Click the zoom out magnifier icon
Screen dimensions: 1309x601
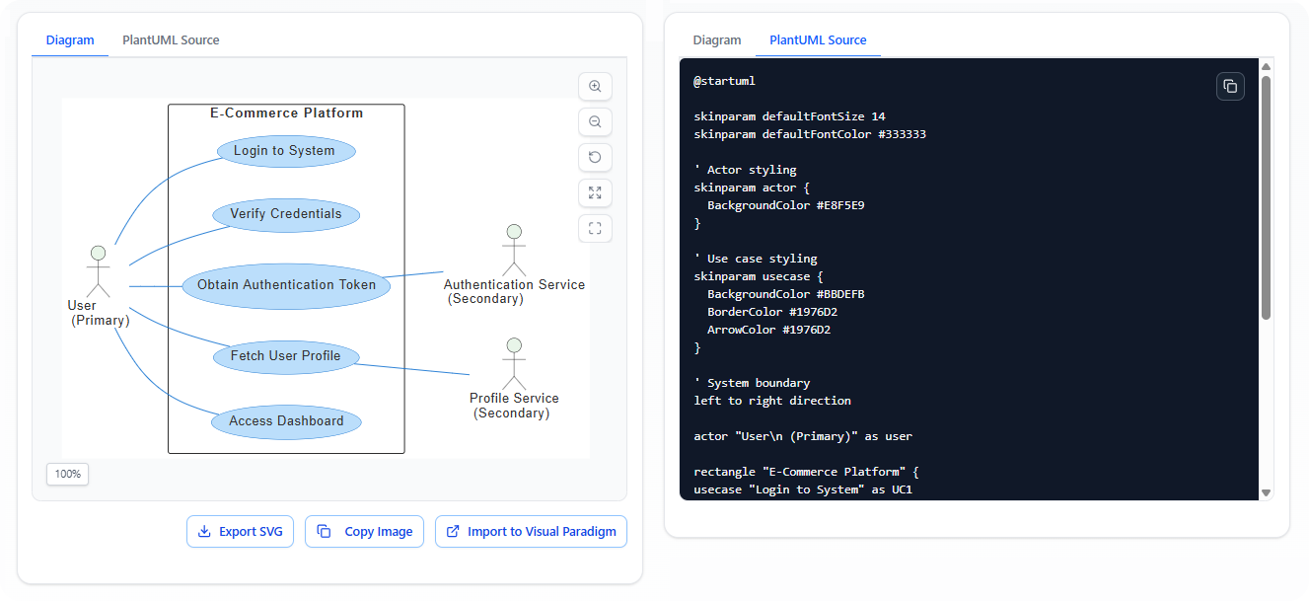[x=595, y=122]
